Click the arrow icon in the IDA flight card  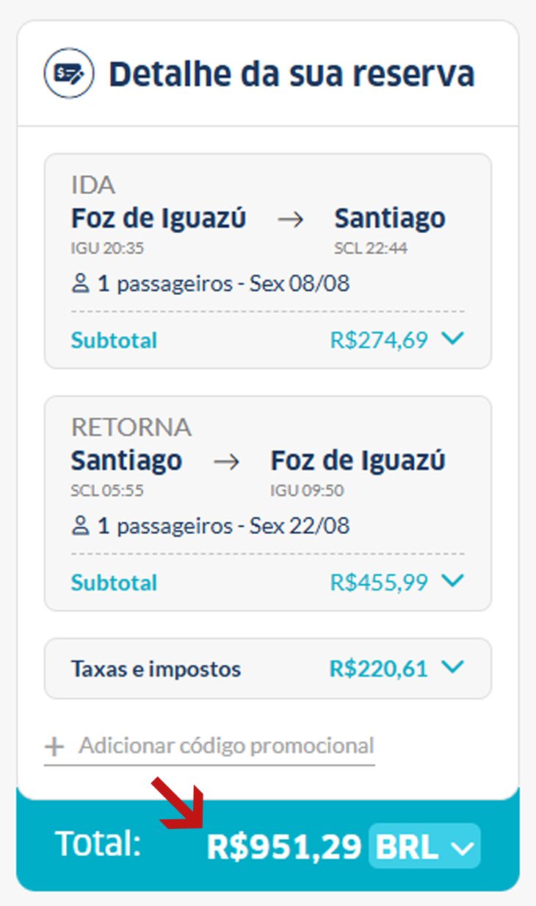(290, 219)
